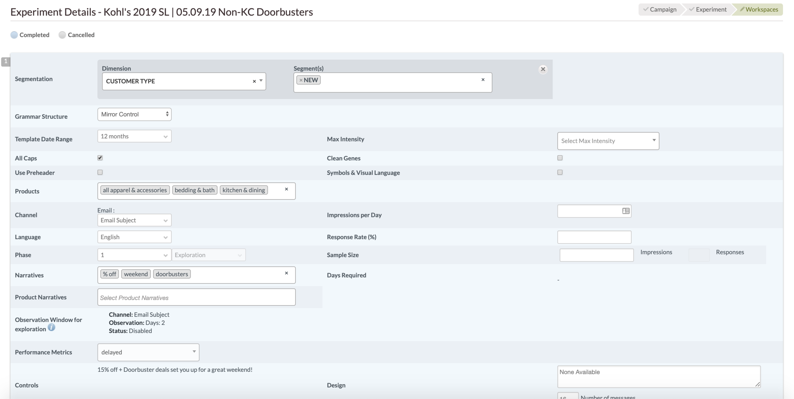Open the Email Subject channel dropdown

click(x=134, y=220)
